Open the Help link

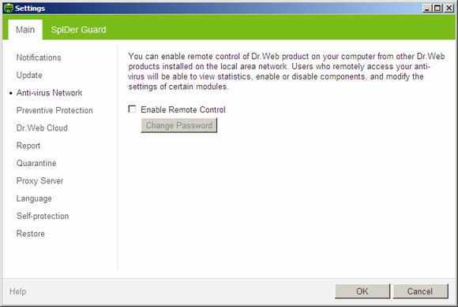[x=18, y=291]
